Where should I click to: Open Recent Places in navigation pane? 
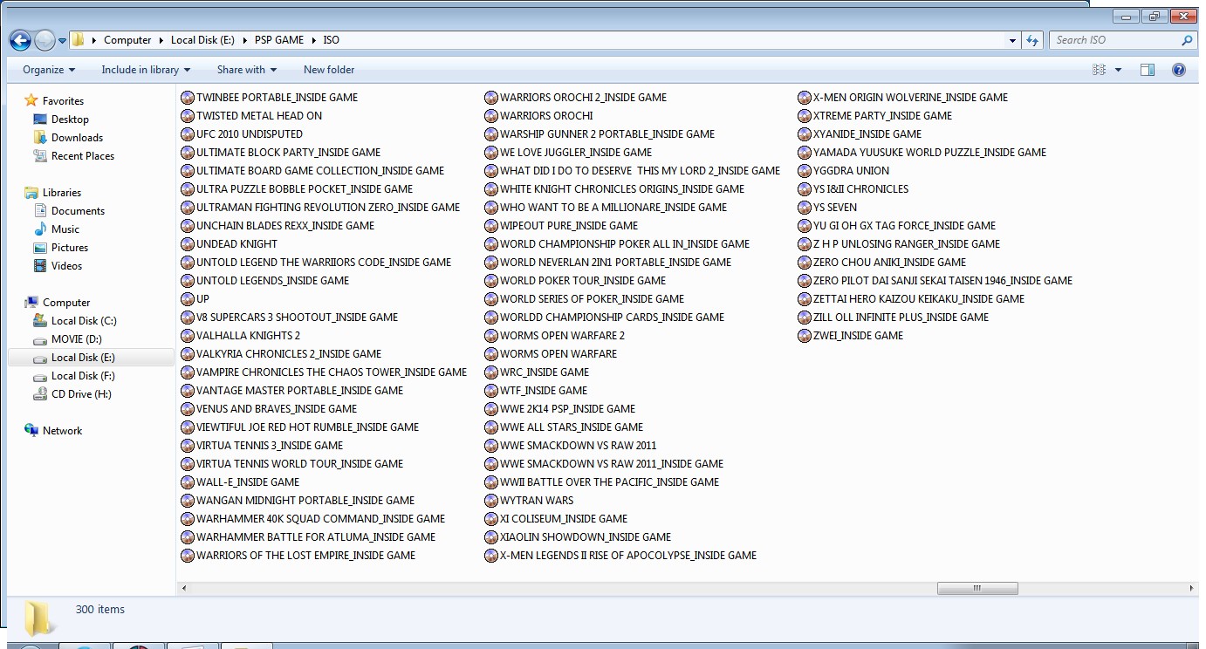(83, 156)
